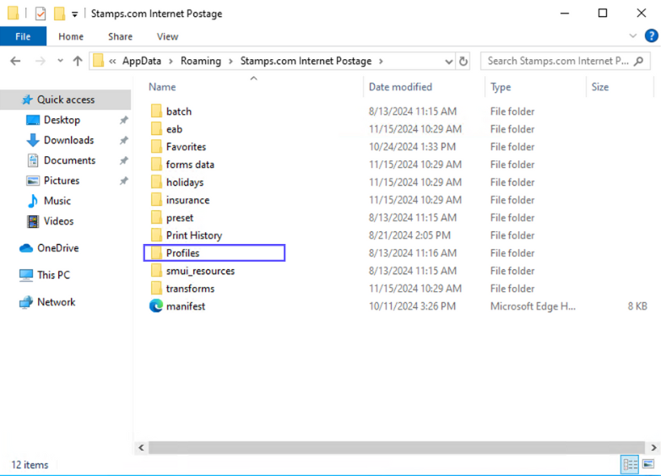Click the horizontal scrollbar track
The image size is (661, 476).
(x=397, y=447)
